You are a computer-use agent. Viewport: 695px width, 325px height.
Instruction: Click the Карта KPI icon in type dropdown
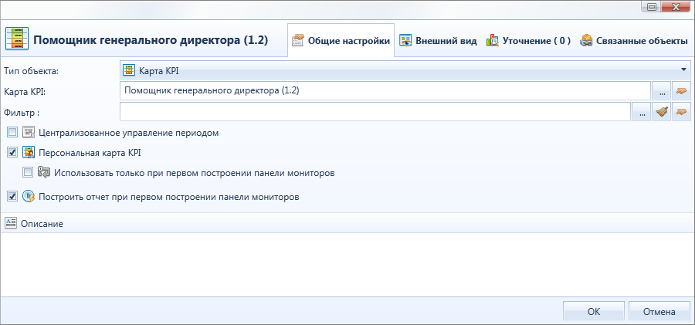point(129,69)
